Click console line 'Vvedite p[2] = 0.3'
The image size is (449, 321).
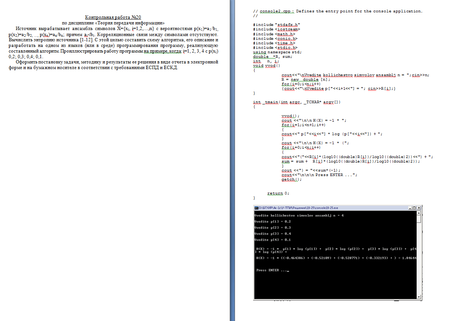273,228
